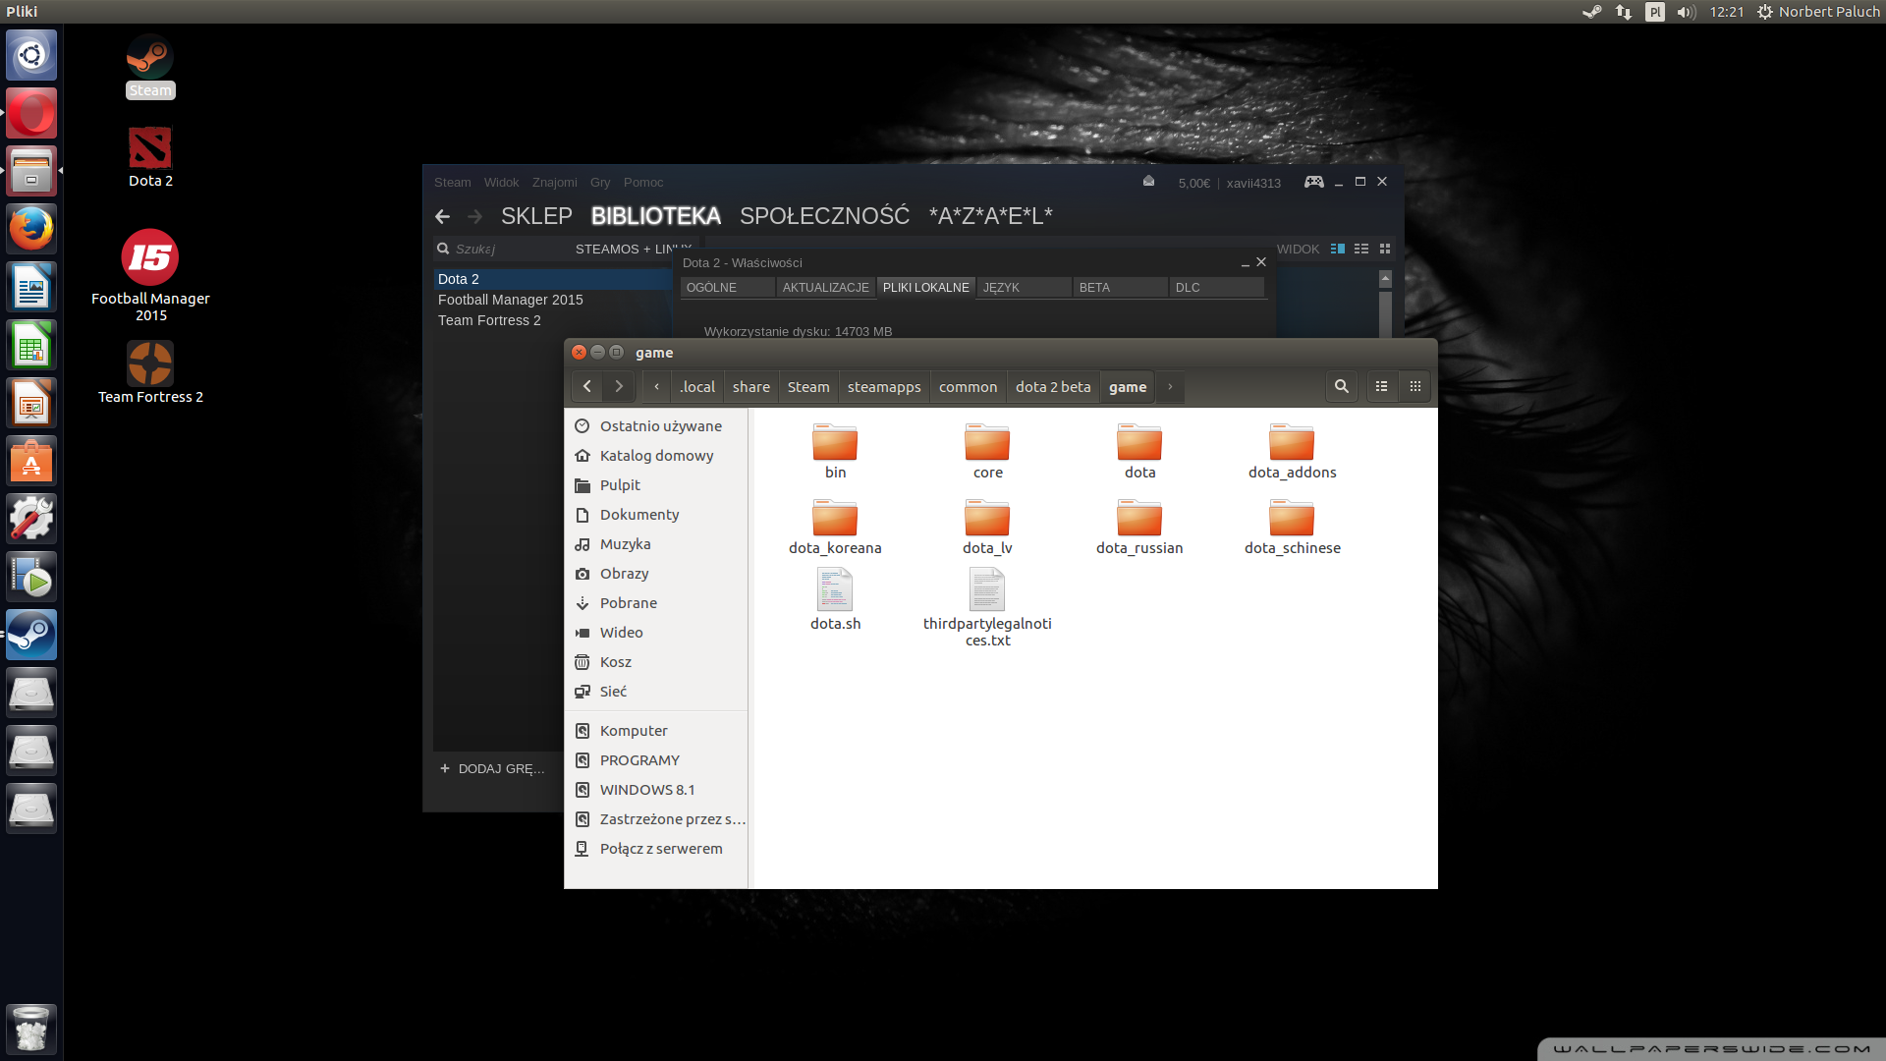Open LibreOffice Calc from the launcher
The width and height of the screenshot is (1886, 1061).
coord(31,345)
